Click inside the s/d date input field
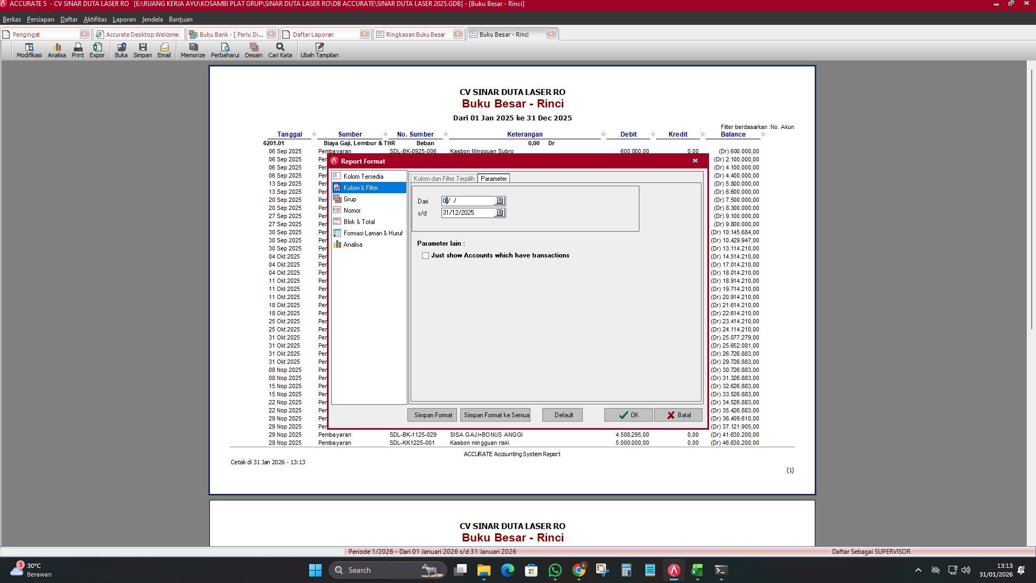This screenshot has width=1036, height=583. [467, 213]
